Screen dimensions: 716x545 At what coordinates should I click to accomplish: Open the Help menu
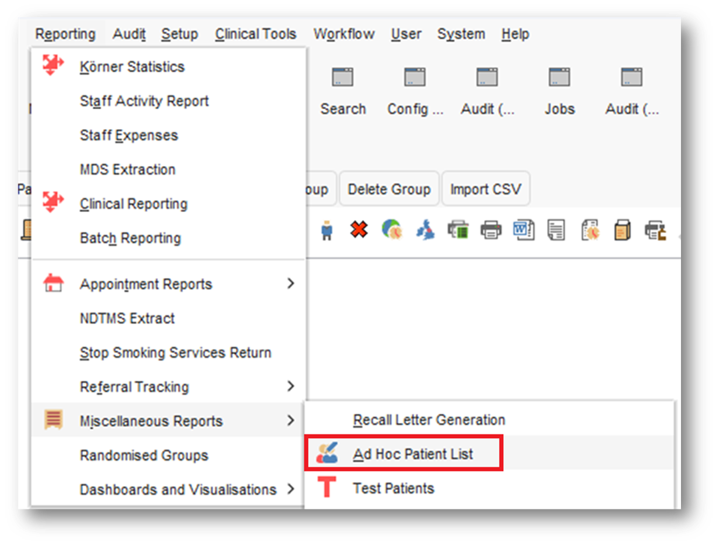pos(515,34)
